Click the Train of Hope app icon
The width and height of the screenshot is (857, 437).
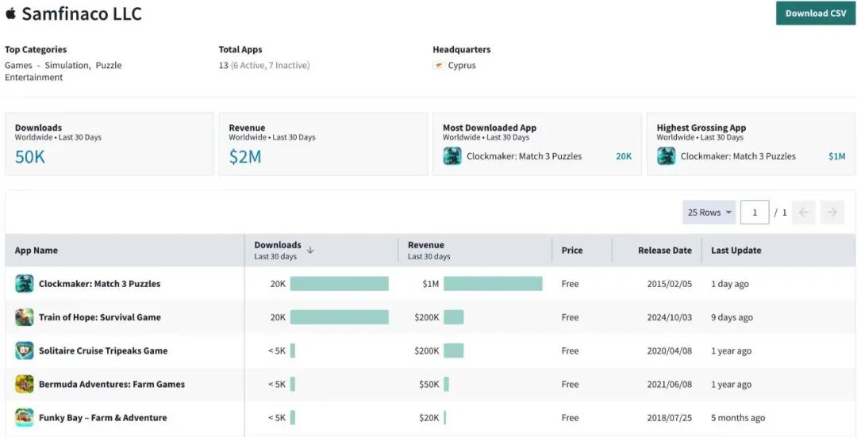click(x=25, y=317)
